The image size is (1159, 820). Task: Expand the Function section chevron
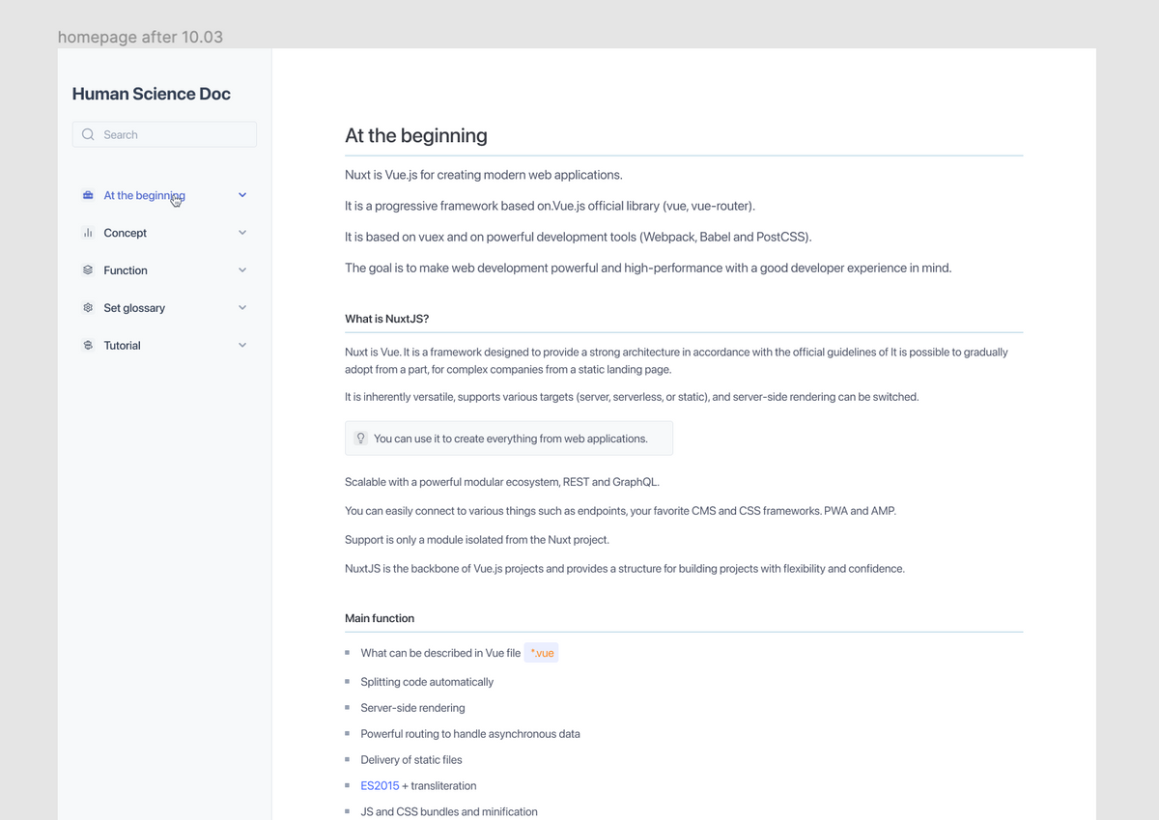click(242, 270)
